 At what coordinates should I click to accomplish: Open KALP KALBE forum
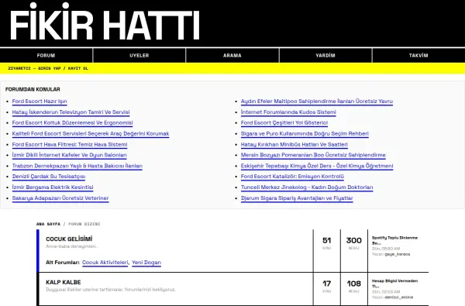pyautogui.click(x=64, y=282)
